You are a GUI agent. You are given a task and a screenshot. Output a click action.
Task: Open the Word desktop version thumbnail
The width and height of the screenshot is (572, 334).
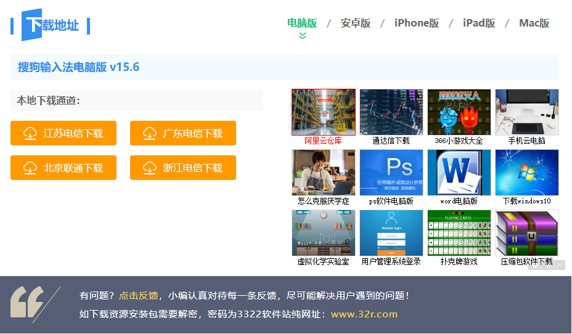pyautogui.click(x=459, y=173)
